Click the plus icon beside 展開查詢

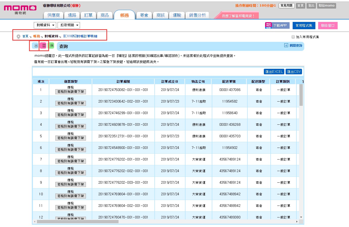tap(286, 45)
